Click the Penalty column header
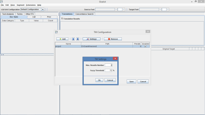This screenshot has width=205, height=115. point(137,44)
